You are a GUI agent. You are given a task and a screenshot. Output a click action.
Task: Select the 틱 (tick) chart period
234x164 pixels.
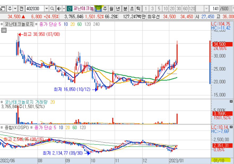138,9
